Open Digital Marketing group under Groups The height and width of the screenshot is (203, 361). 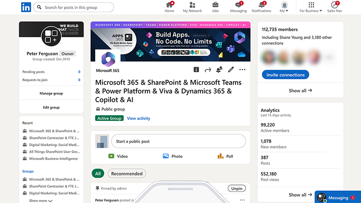54,193
